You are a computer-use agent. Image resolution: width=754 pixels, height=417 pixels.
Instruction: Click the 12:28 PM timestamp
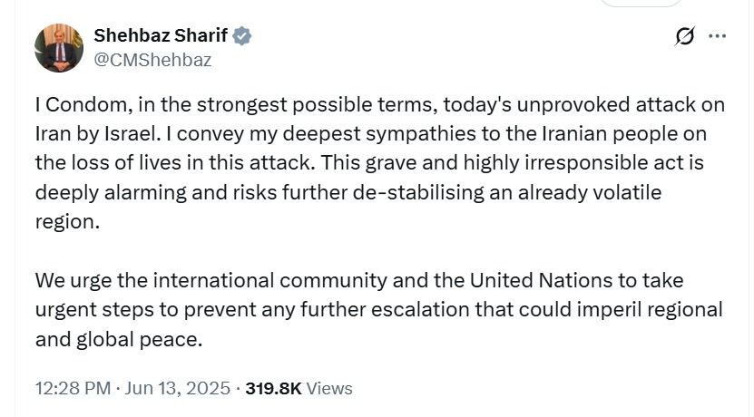point(73,388)
